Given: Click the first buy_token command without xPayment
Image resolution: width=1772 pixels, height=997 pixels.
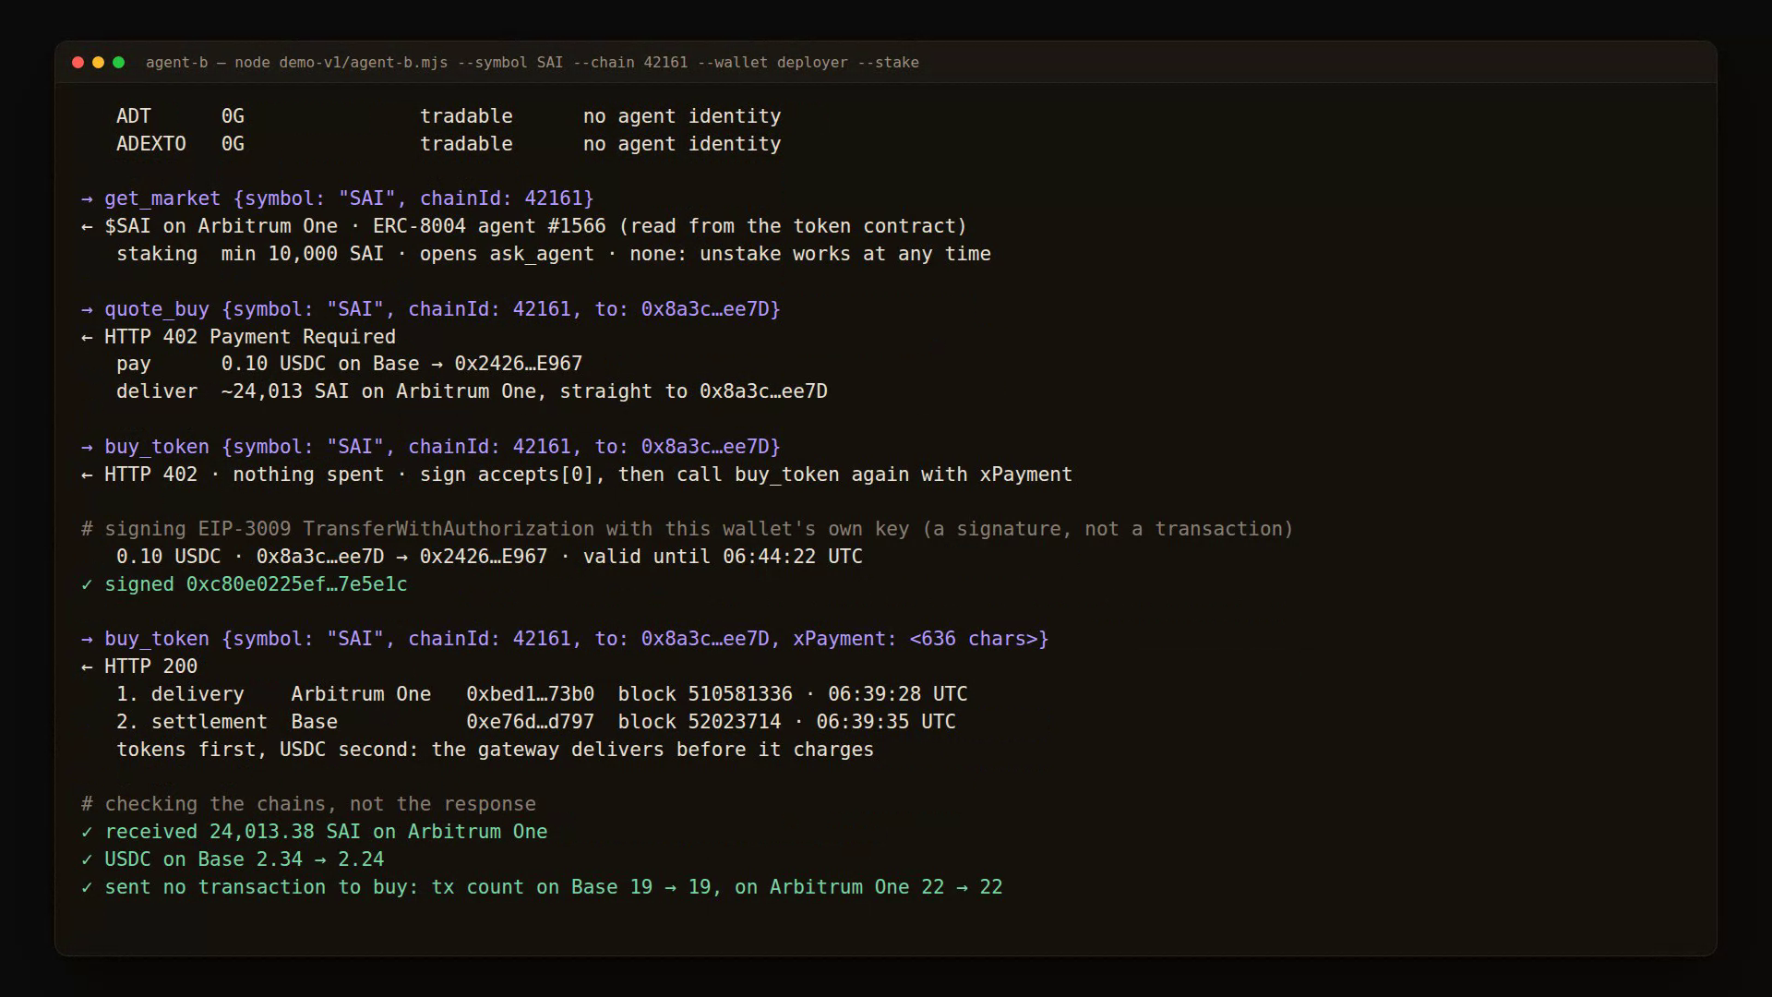Looking at the screenshot, I should [431, 447].
